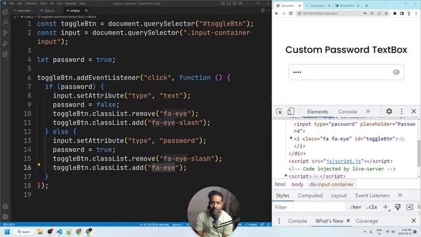Open Chrome side panel icon
Image resolution: width=421 pixels, height=237 pixels.
click(x=402, y=13)
